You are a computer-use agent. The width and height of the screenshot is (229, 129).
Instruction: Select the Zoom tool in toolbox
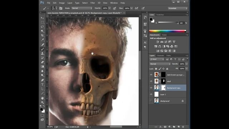pos(42,102)
